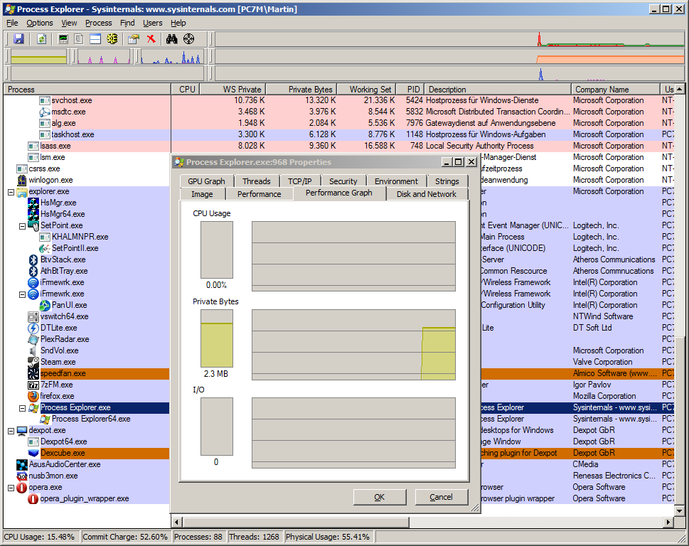Screen dimensions: 689x546
Task: Switch to the Image tab
Action: click(202, 194)
